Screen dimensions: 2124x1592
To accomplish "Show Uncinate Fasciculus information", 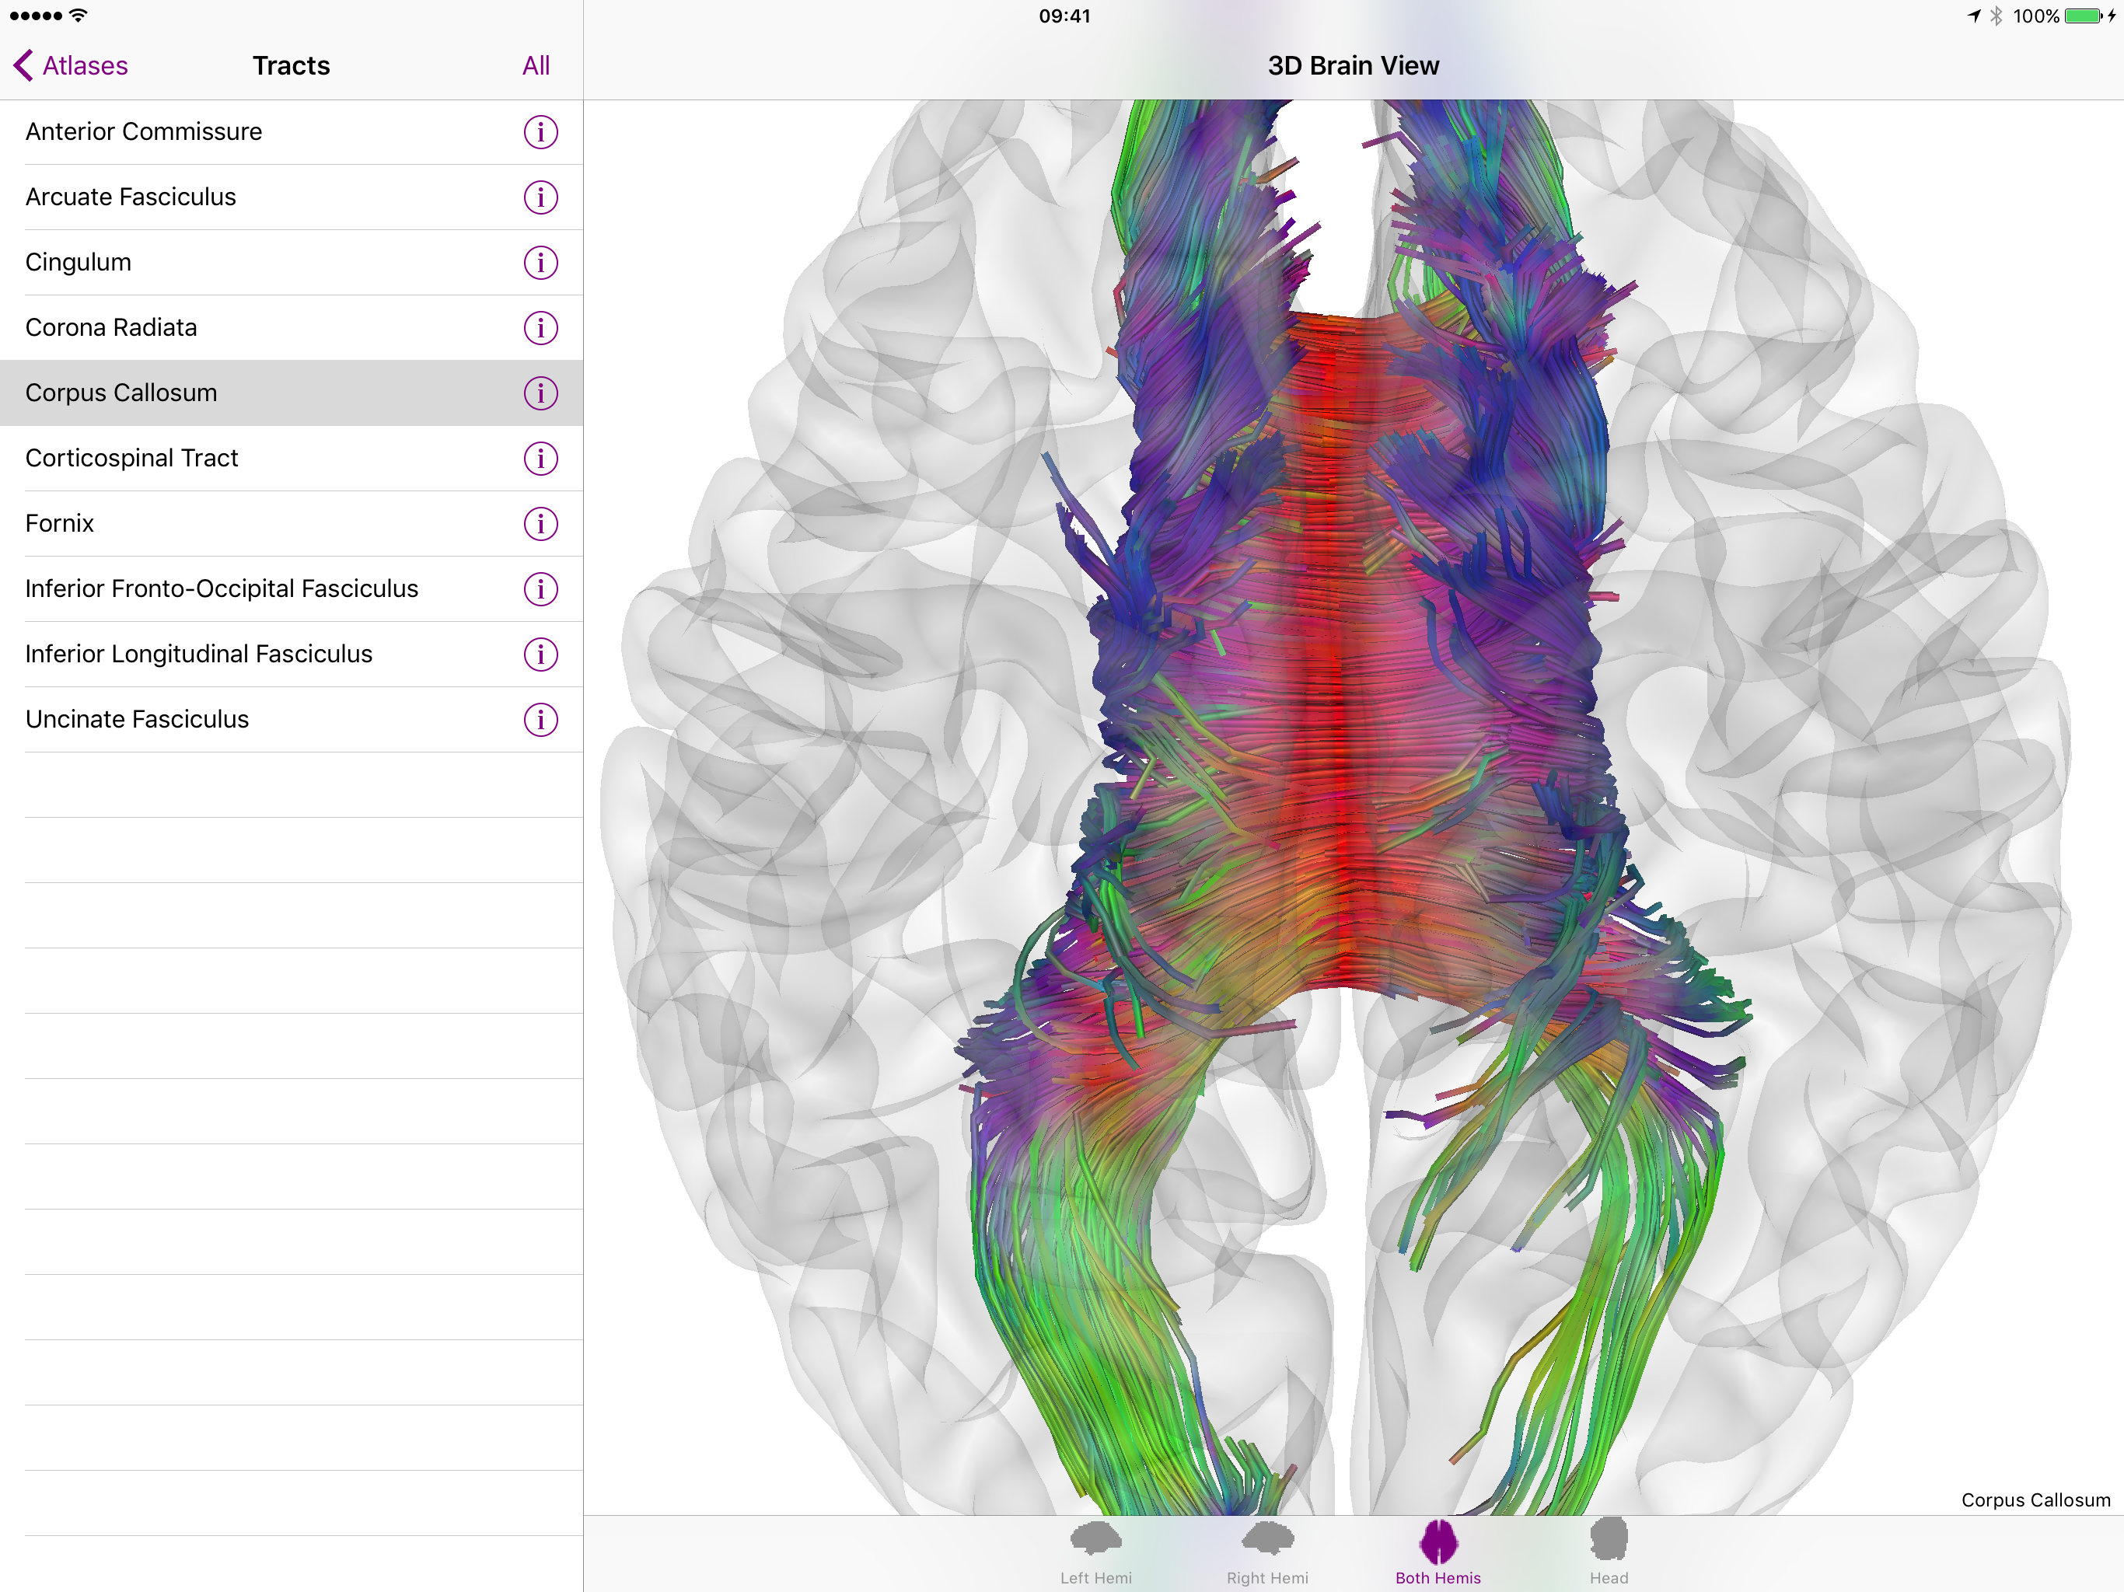I will [x=540, y=719].
